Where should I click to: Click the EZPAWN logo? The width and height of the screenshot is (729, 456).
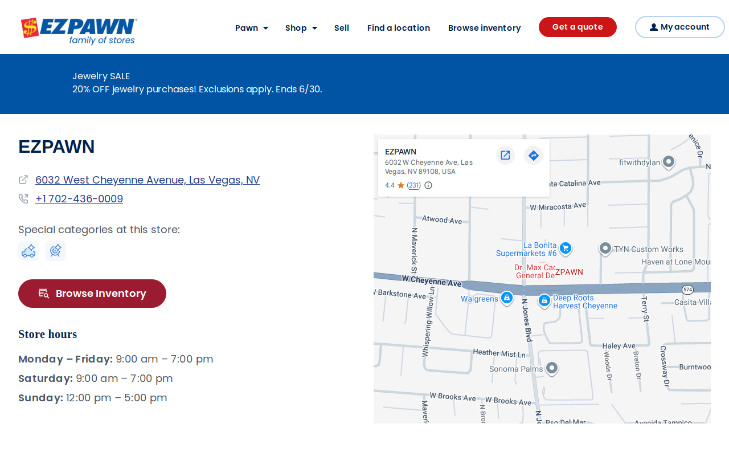click(79, 31)
